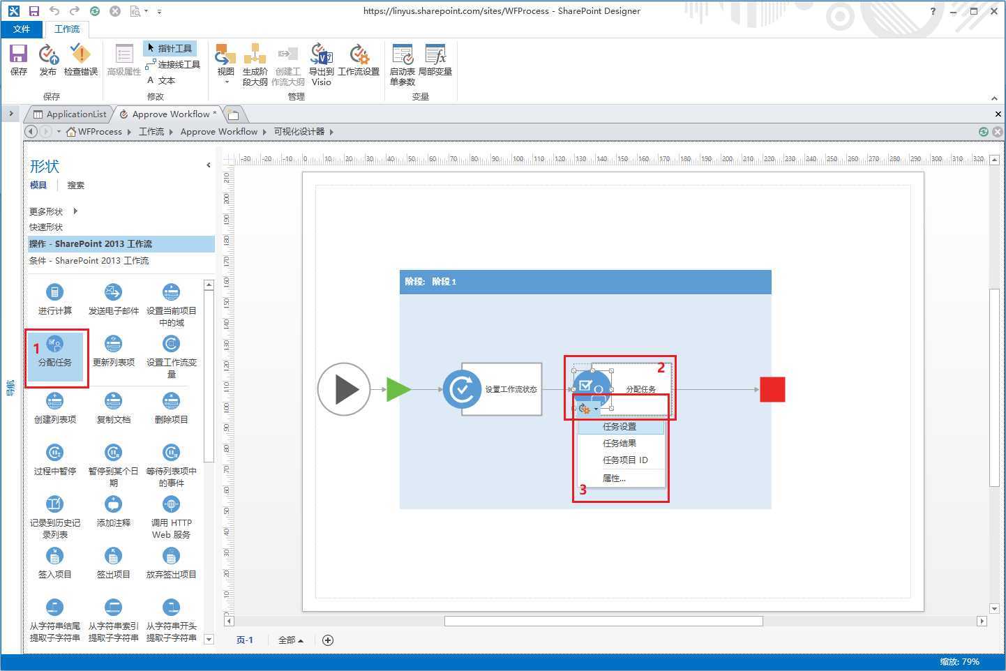Pick the 发送电子邮件 send email shape
The height and width of the screenshot is (671, 1006).
click(x=113, y=299)
